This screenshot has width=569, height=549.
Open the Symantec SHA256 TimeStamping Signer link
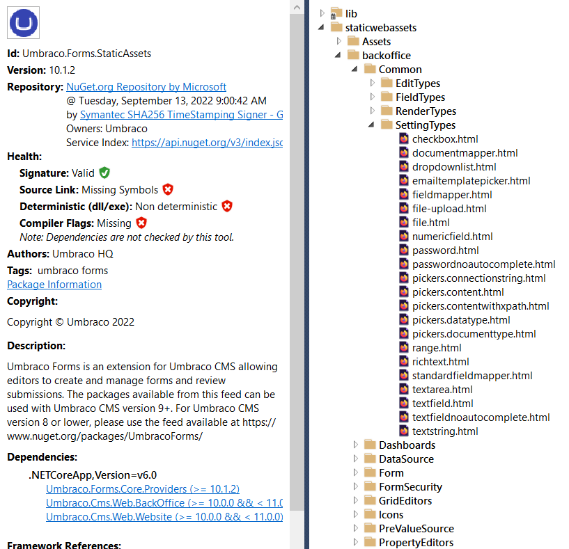coord(182,115)
